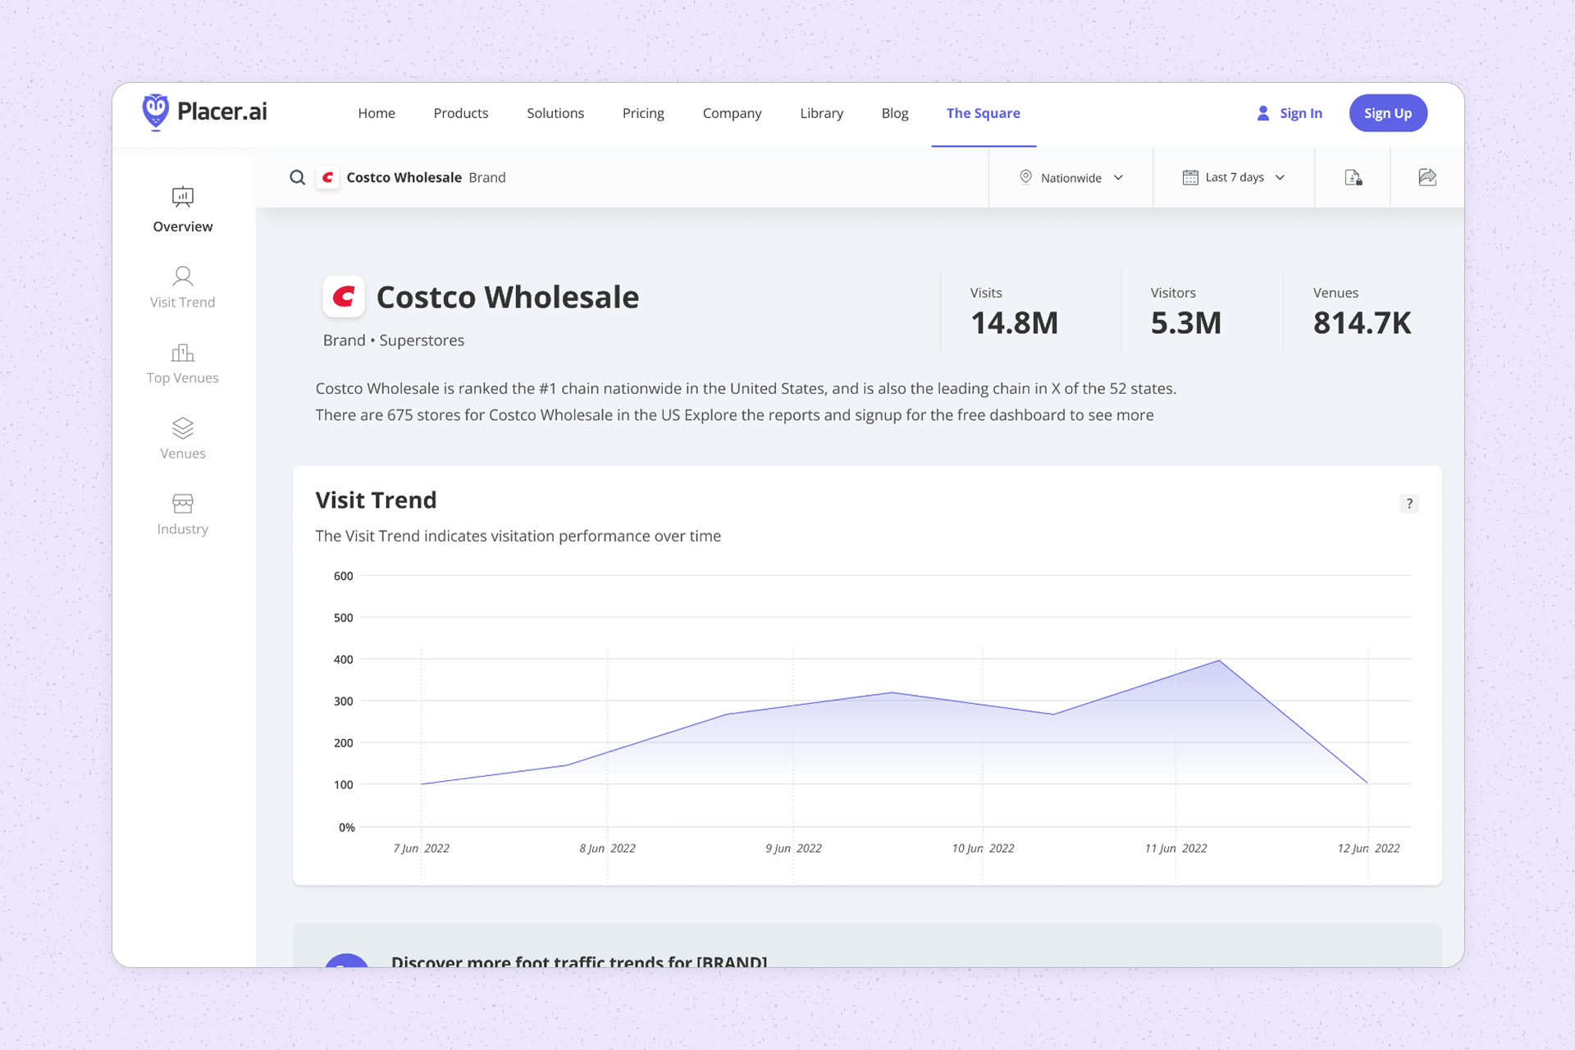Open the Products menu
The image size is (1575, 1050).
coord(461,113)
